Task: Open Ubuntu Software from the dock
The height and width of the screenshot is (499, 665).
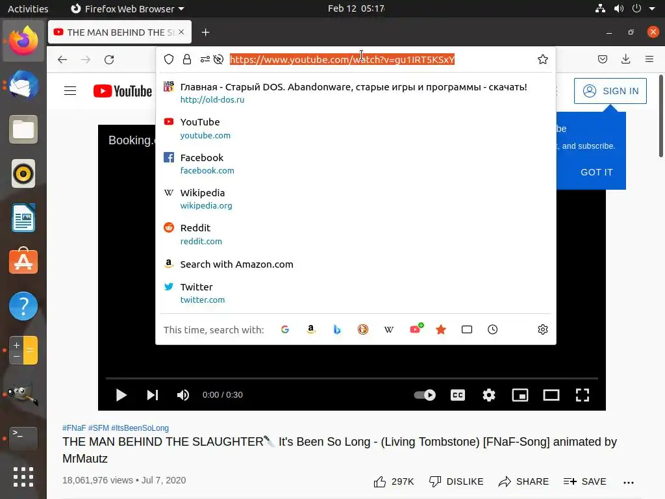Action: (23, 261)
